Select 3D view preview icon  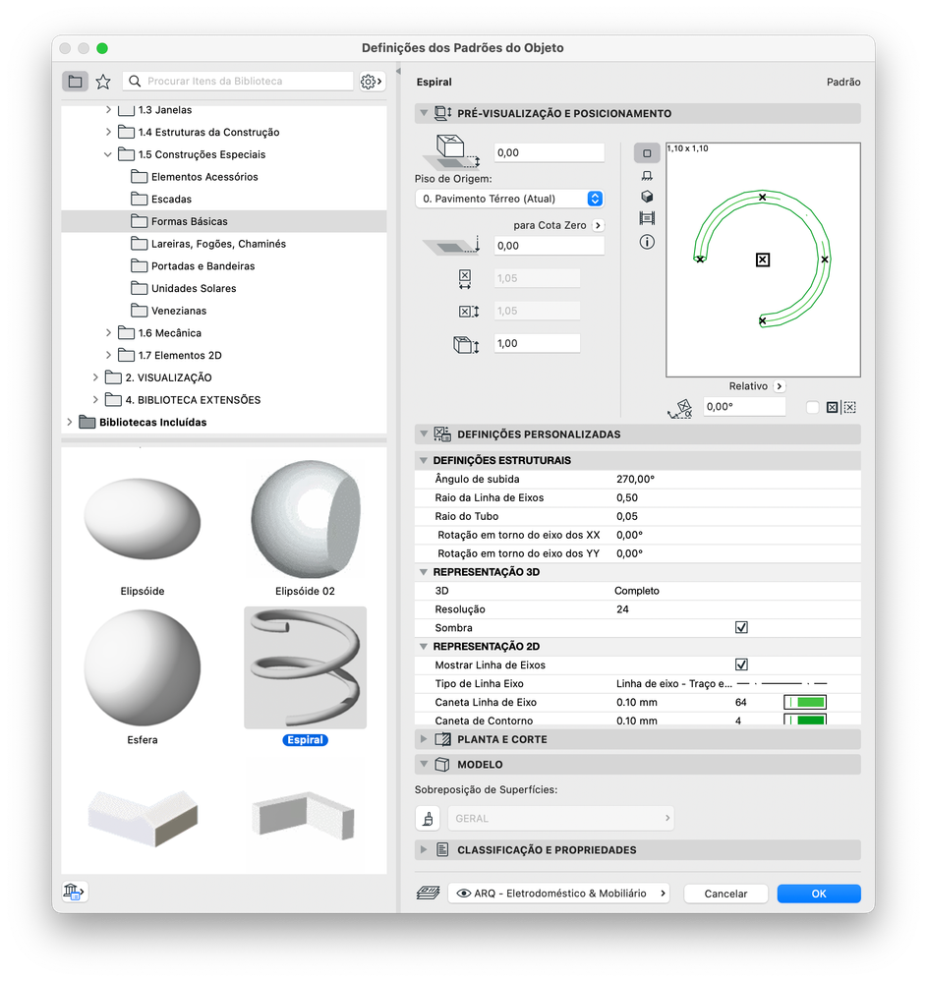(647, 197)
